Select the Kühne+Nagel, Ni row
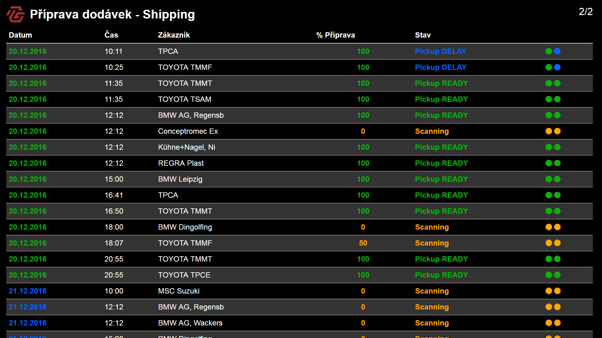The height and width of the screenshot is (338, 602). [300, 147]
